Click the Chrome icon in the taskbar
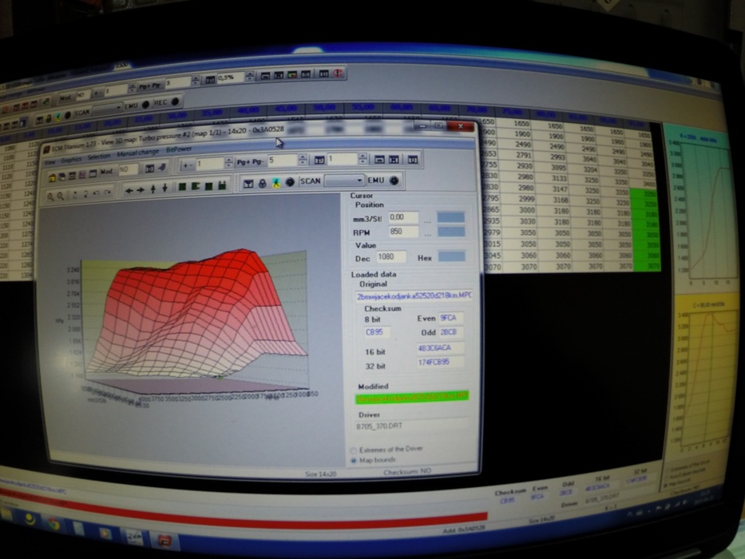This screenshot has width=745, height=559. (x=54, y=525)
